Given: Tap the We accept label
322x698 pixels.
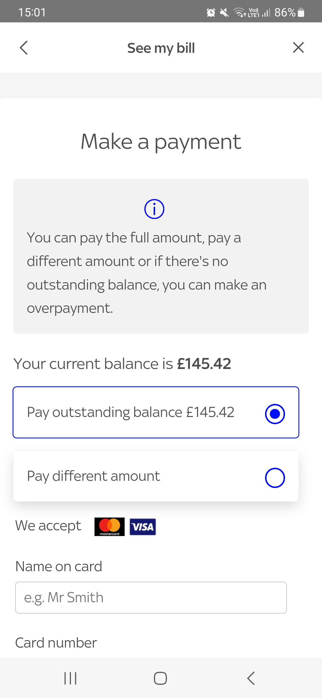Looking at the screenshot, I should pyautogui.click(x=48, y=526).
